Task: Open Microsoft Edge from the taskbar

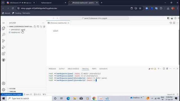Action: coord(68,98)
